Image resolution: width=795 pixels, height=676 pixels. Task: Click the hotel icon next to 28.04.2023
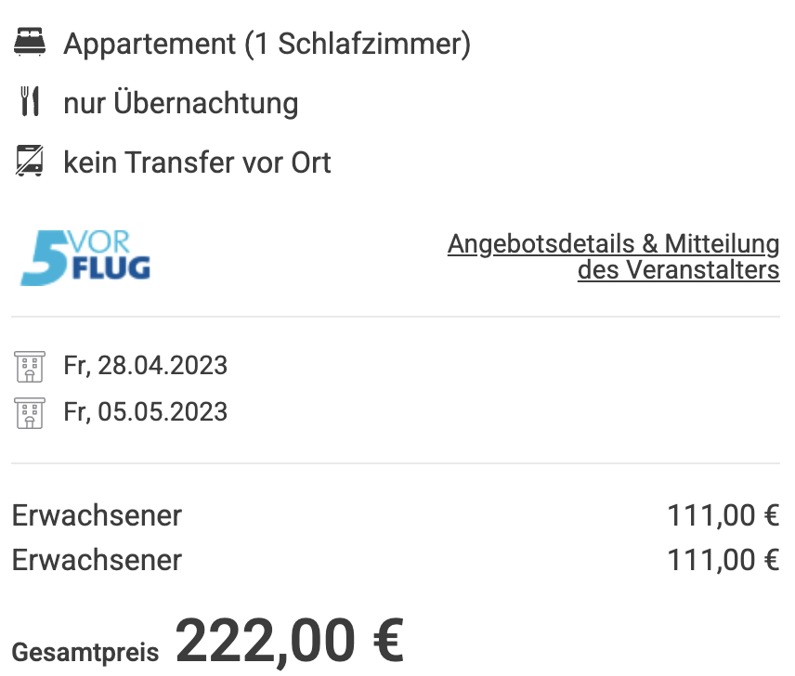[x=30, y=367]
